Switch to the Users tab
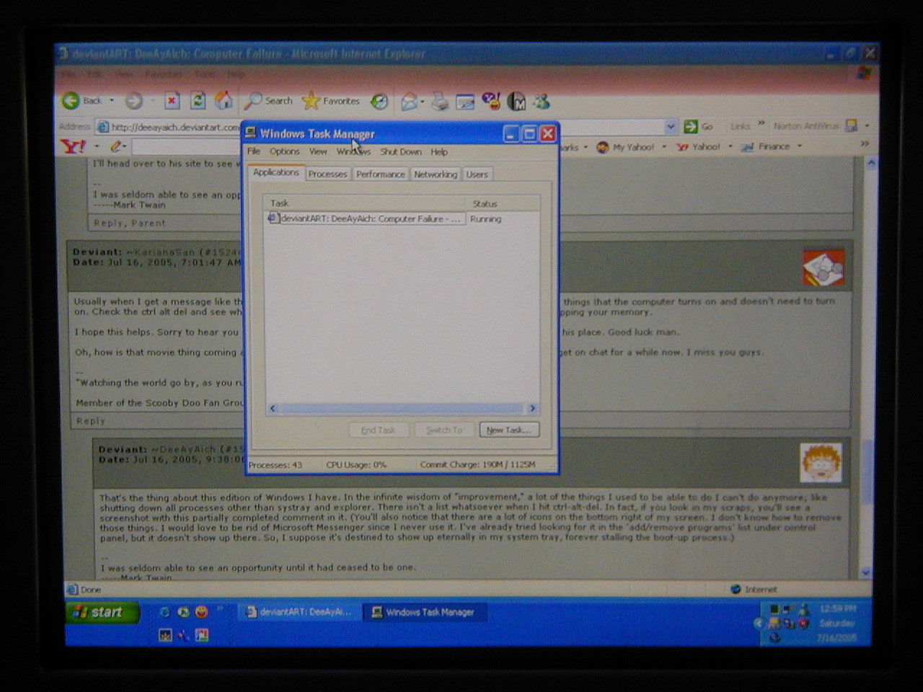Viewport: 923px width, 692px height. click(477, 174)
